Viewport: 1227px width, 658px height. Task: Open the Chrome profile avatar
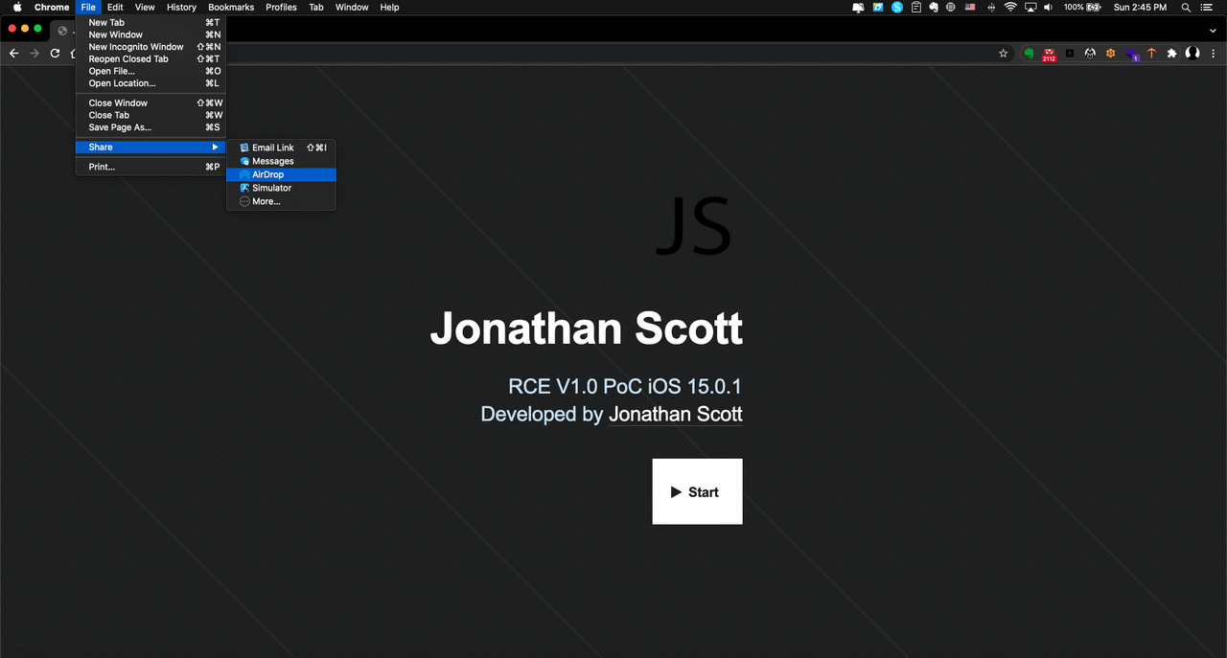tap(1192, 54)
